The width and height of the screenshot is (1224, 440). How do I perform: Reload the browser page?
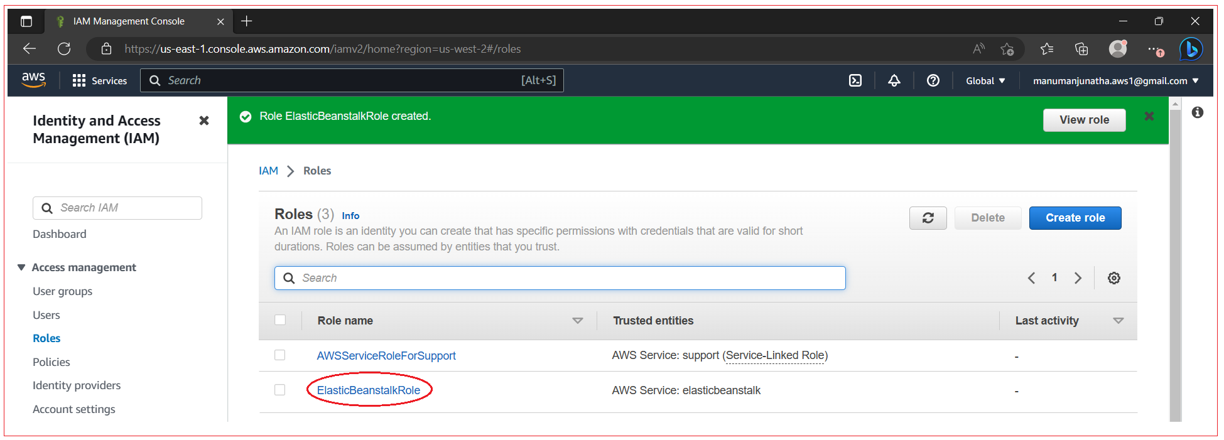tap(64, 49)
